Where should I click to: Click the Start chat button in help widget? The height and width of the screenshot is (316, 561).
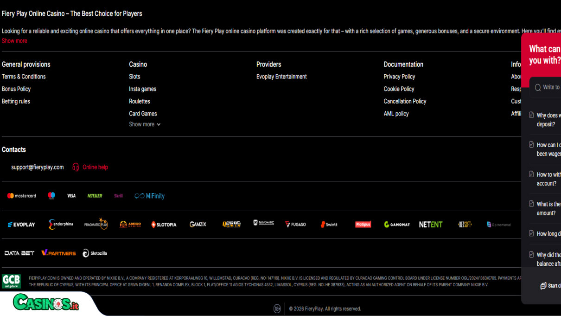[550, 286]
